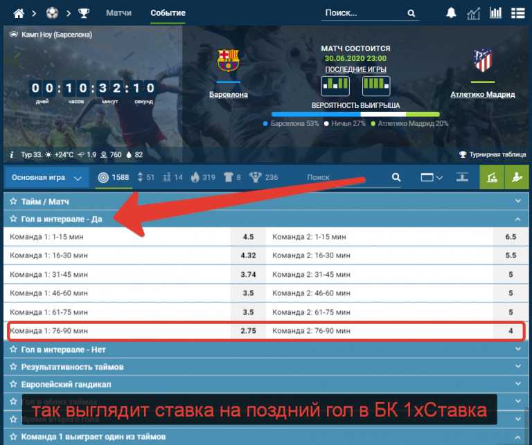Open the list menu icon in header
The width and height of the screenshot is (532, 445).
(517, 13)
